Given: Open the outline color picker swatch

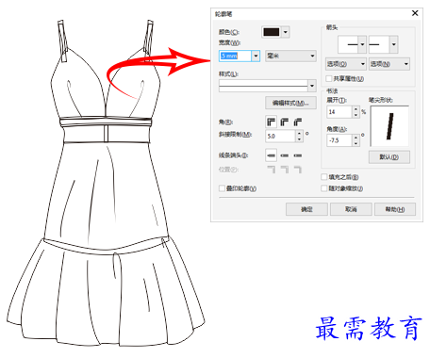Looking at the screenshot, I should [272, 32].
